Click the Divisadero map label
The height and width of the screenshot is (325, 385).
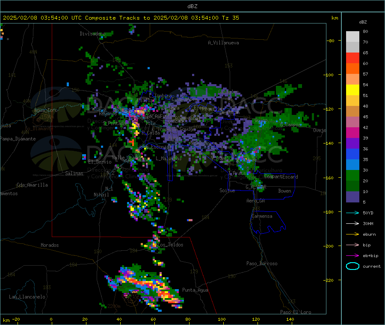(92, 34)
